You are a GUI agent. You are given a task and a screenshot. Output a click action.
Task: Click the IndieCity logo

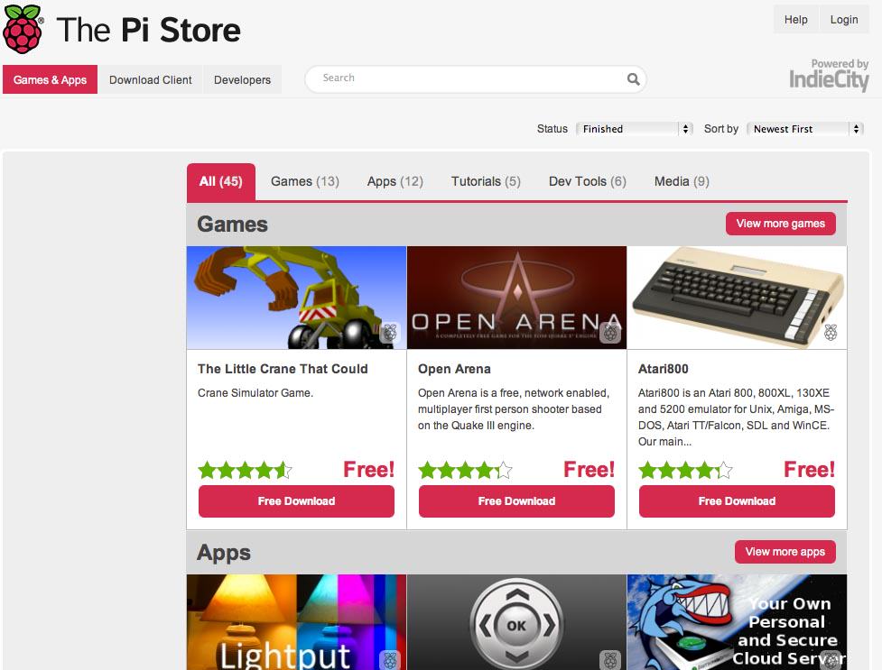[x=829, y=76]
